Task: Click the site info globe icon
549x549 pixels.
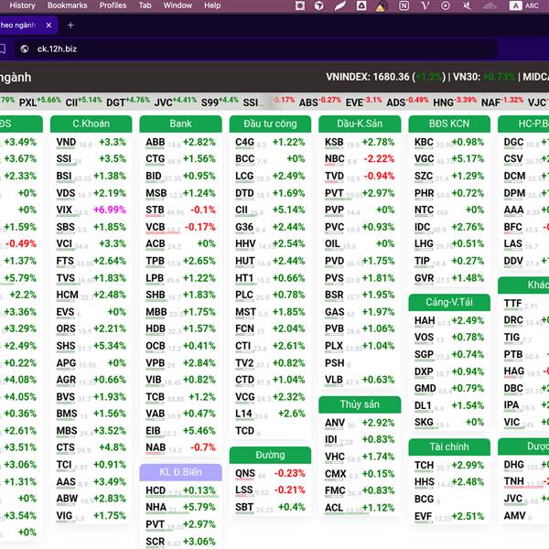Action: tap(24, 49)
